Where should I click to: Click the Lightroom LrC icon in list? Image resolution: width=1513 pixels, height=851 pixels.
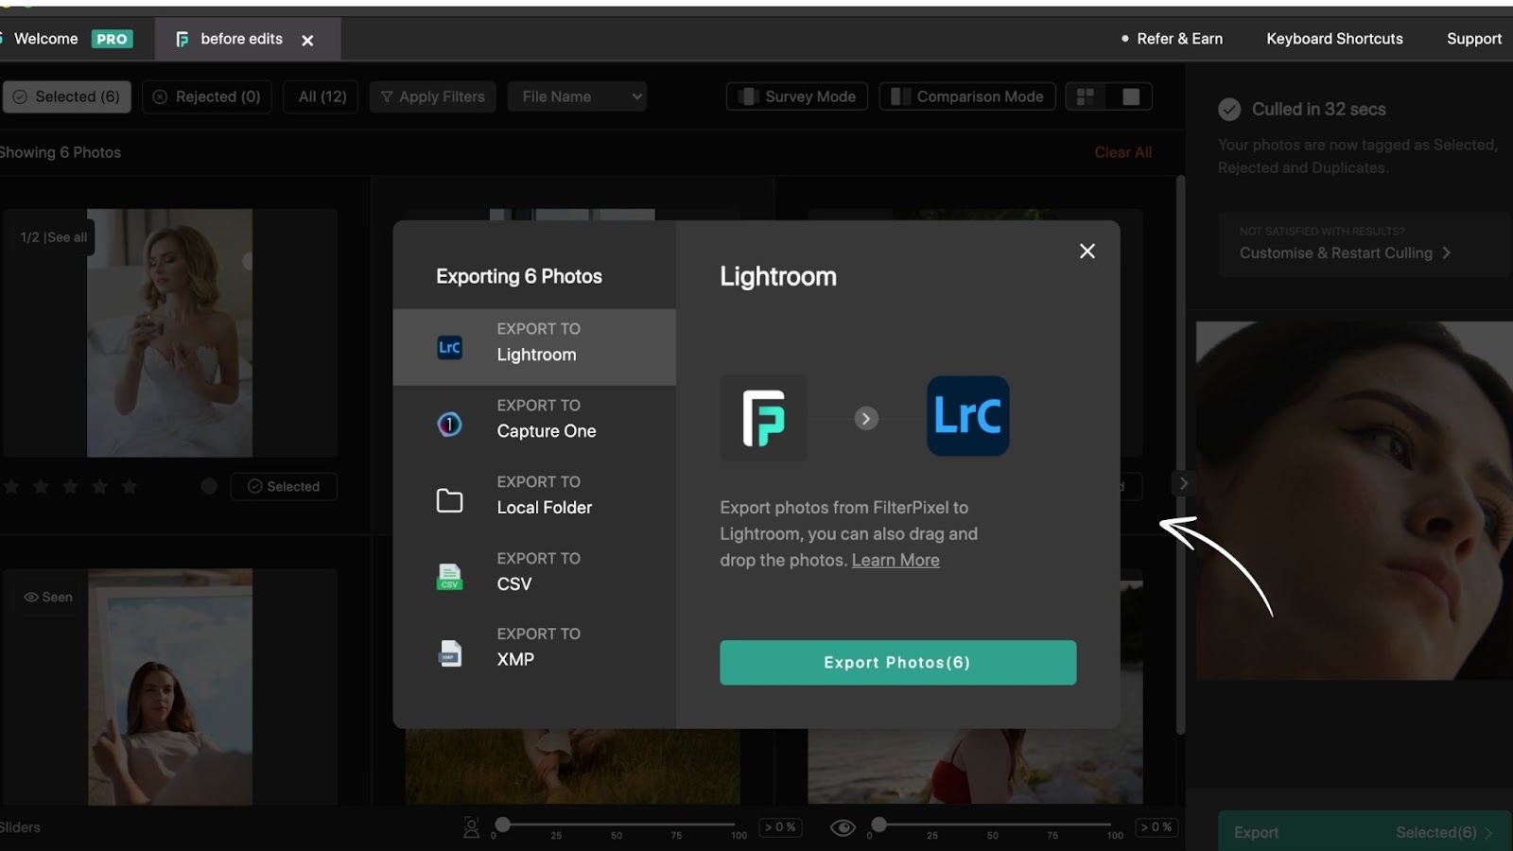(x=449, y=347)
